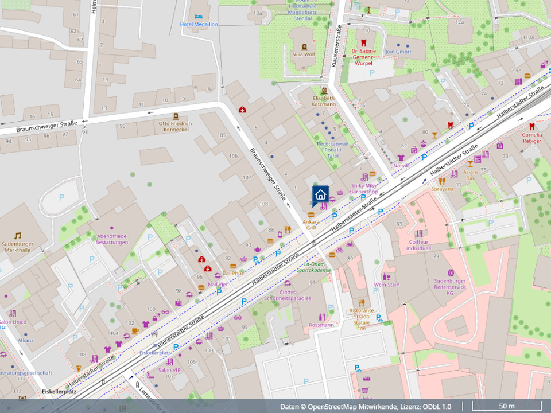Open the OpenStreetMap Mitwirkende attribution link
Image resolution: width=551 pixels, height=413 pixels.
click(354, 407)
